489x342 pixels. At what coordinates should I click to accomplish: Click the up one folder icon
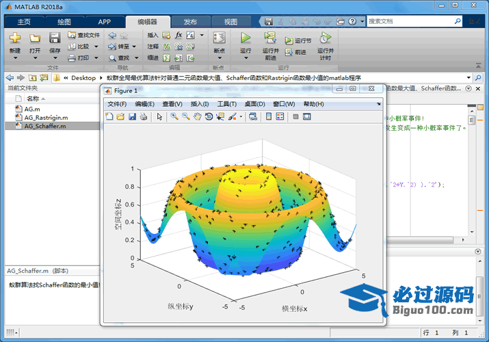click(32, 77)
